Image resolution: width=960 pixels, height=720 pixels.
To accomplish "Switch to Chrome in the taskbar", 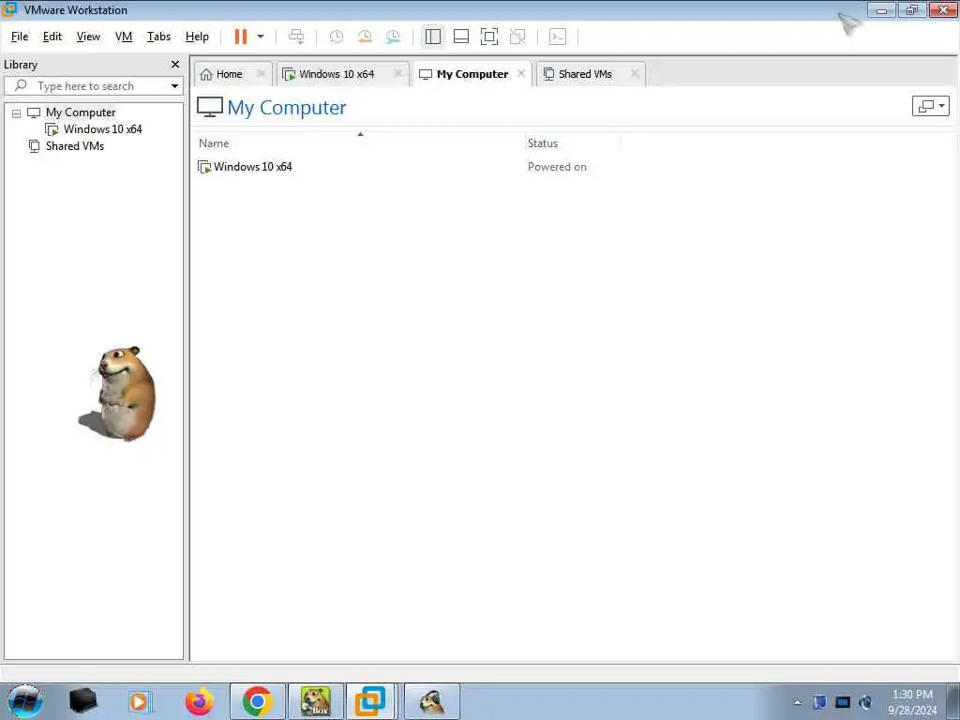I will coord(257,701).
